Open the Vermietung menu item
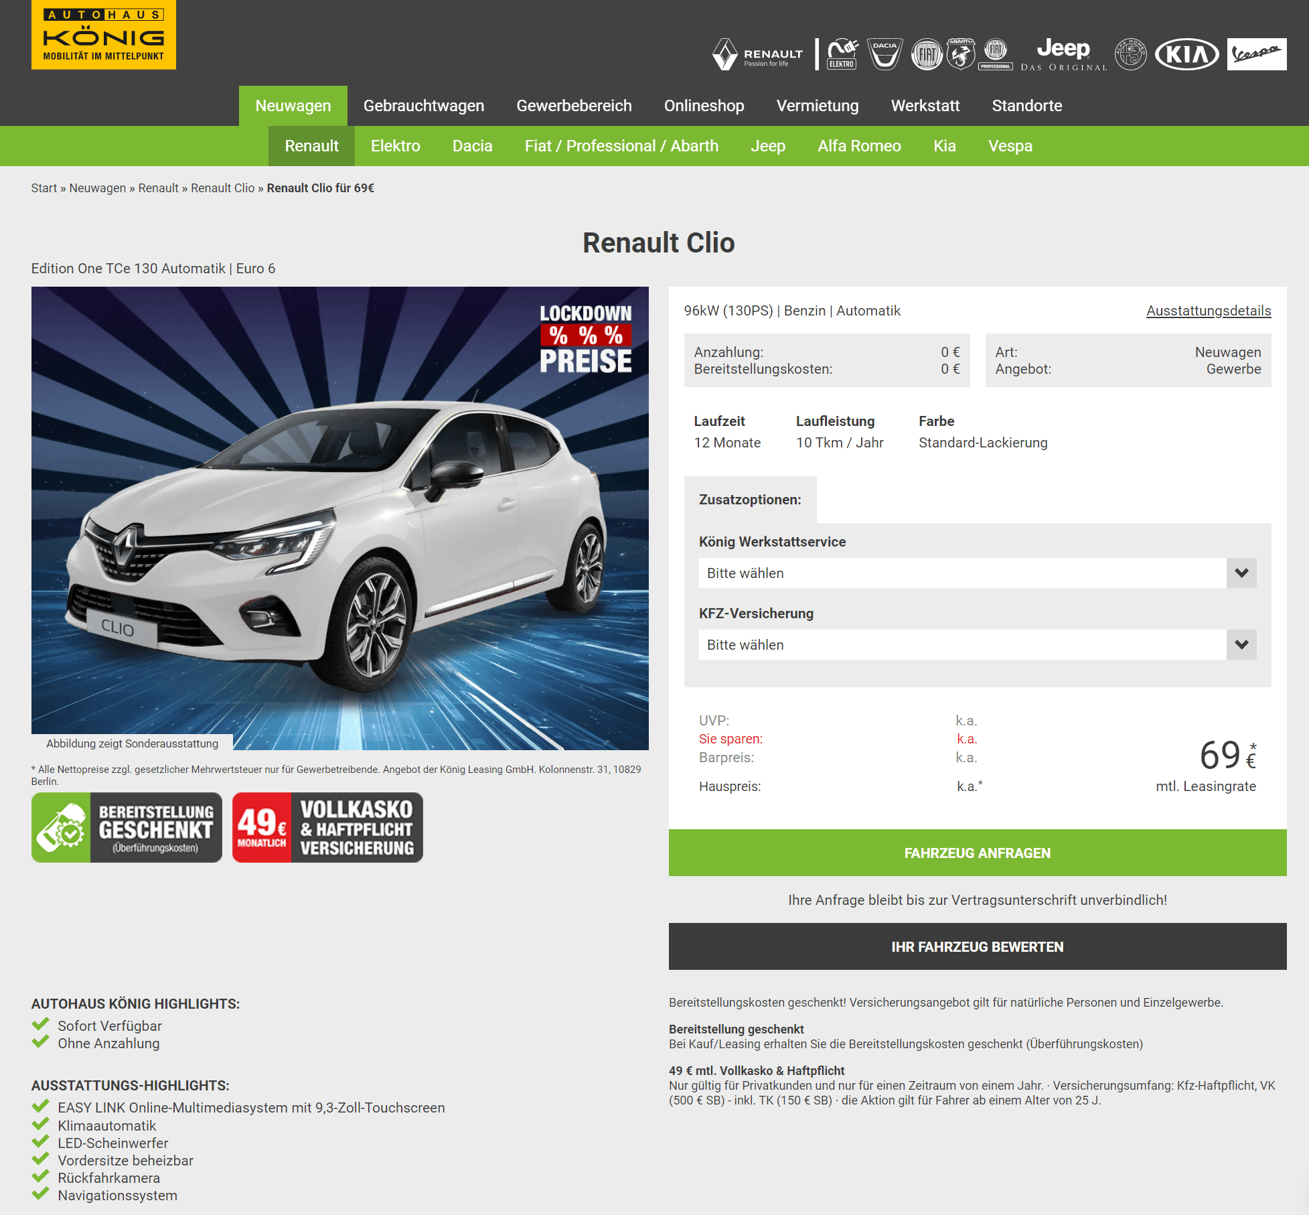1309x1215 pixels. 818,106
